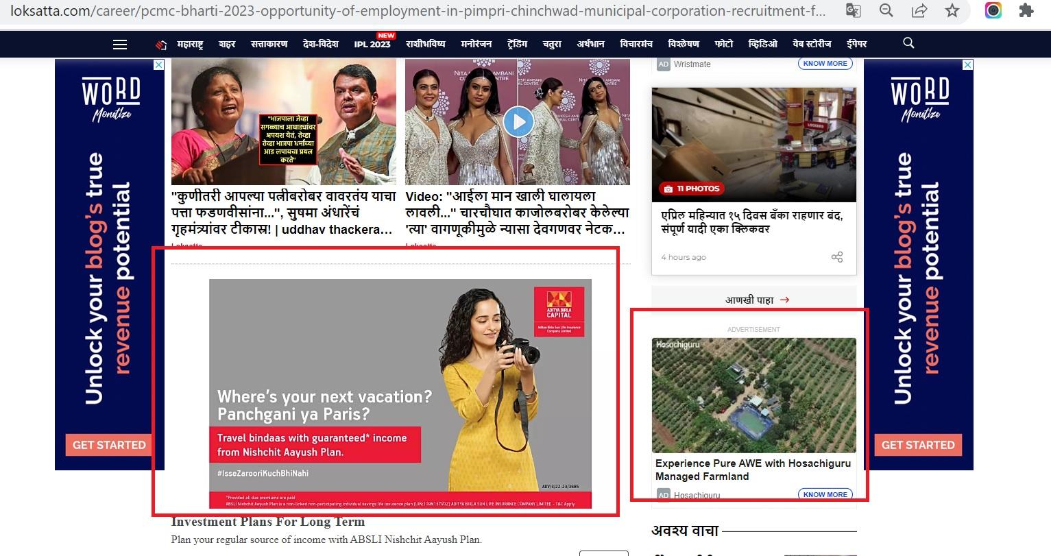
Task: Open the ट्रेंडिंग menu item
Action: tap(518, 44)
